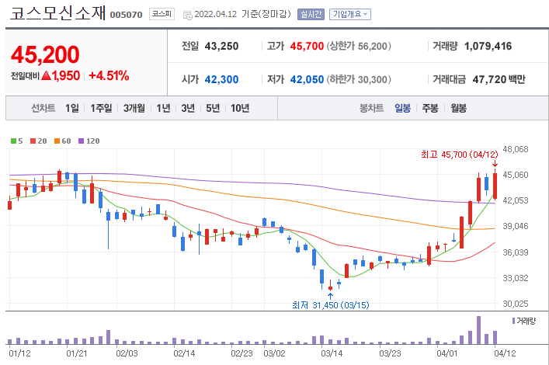This screenshot has height=365, width=549.
Task: Click the 39,046 price axis label
Action: [x=516, y=226]
